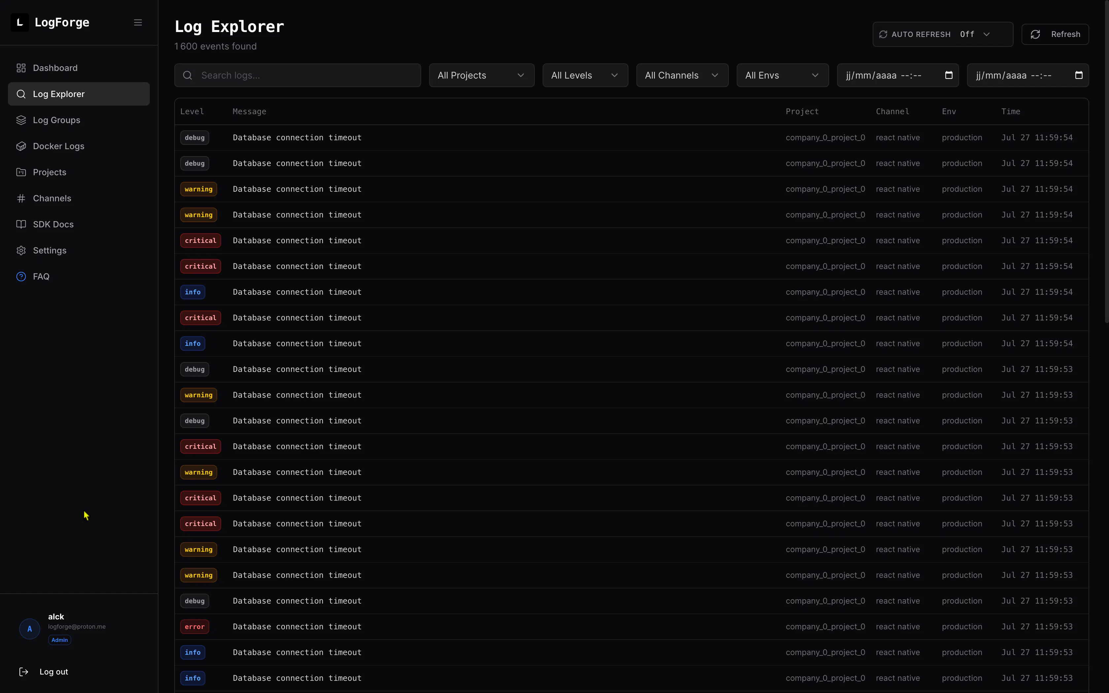Collapse sidebar with hamburger menu icon
This screenshot has height=693, width=1109.
pos(138,22)
